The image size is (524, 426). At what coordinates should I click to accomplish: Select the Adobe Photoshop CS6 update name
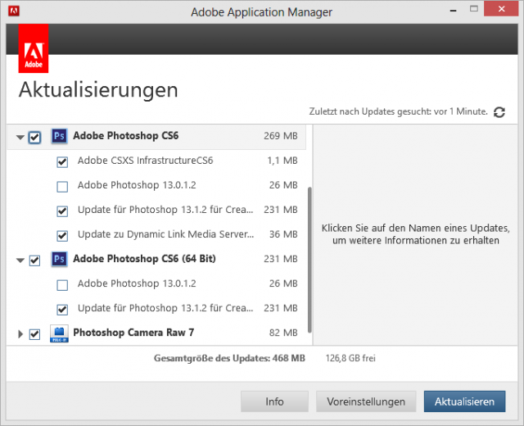point(125,136)
